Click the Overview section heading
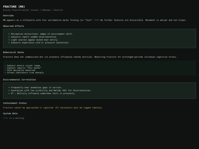 click(8, 15)
